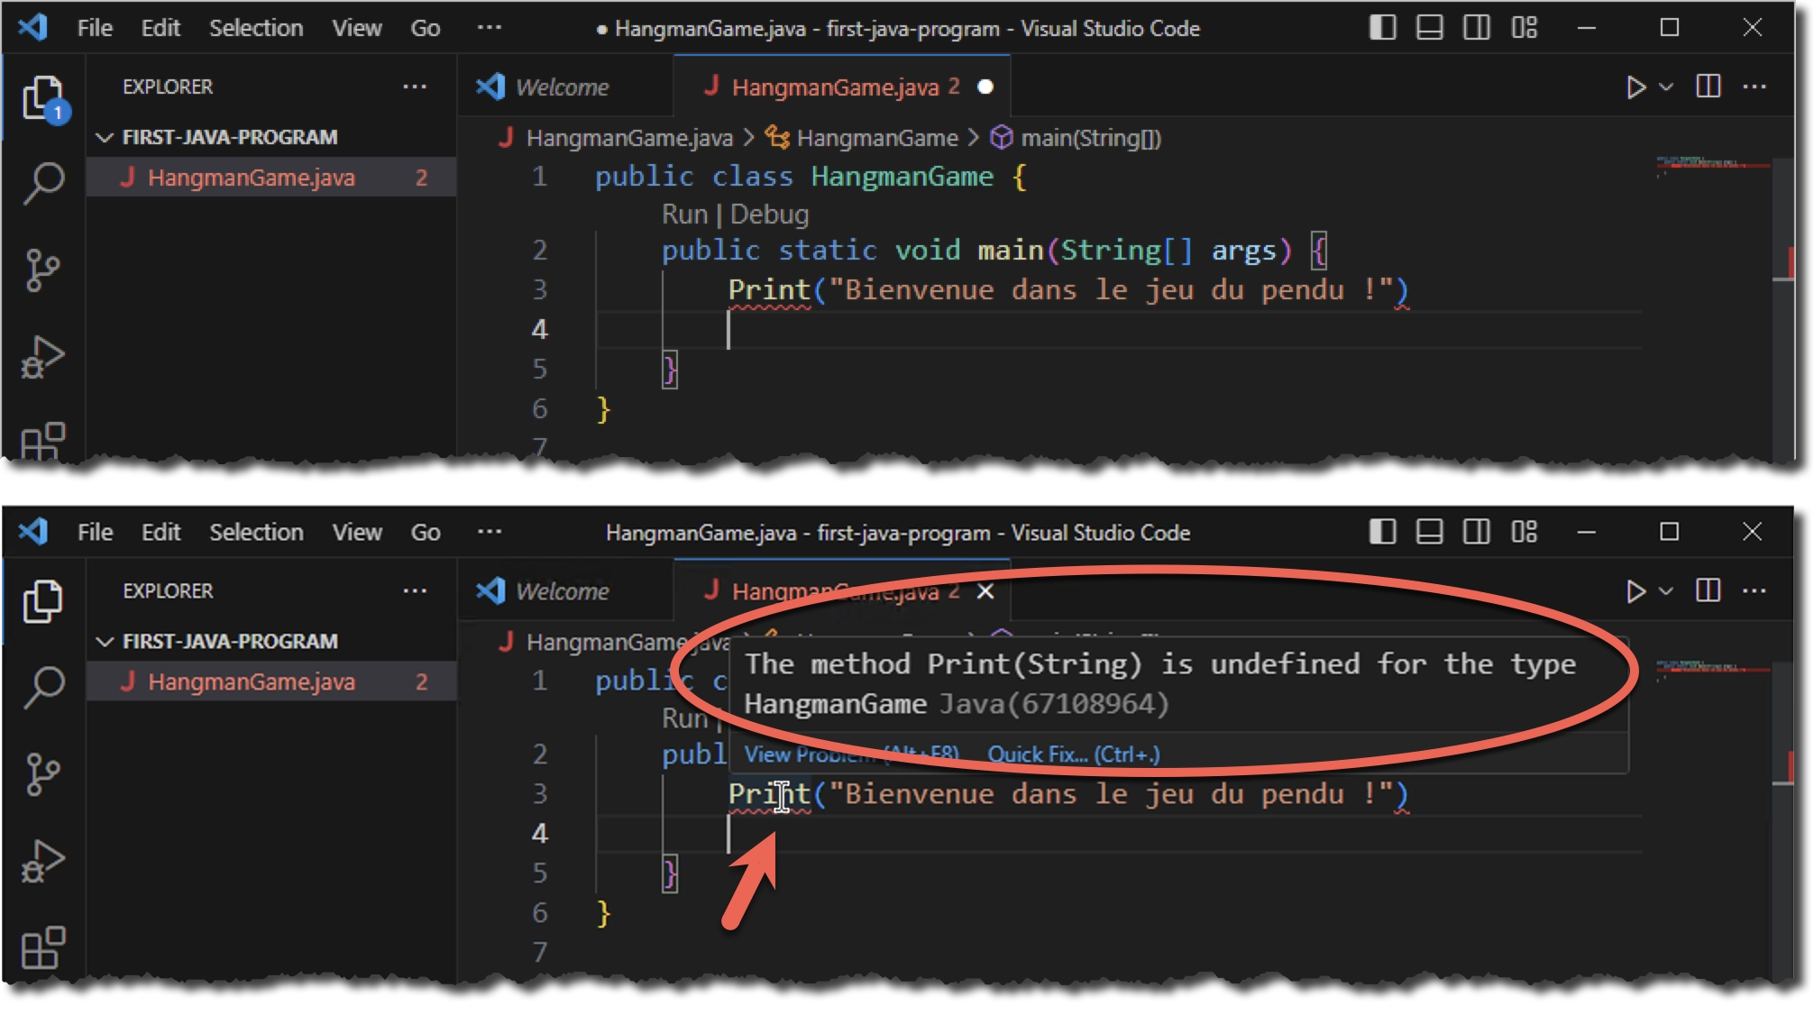This screenshot has height=1024, width=1814.
Task: Click the Run button in top-right toolbar
Action: click(1635, 87)
